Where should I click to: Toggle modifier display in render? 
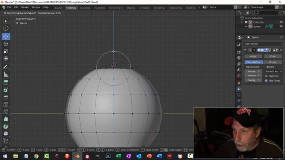coord(259,50)
